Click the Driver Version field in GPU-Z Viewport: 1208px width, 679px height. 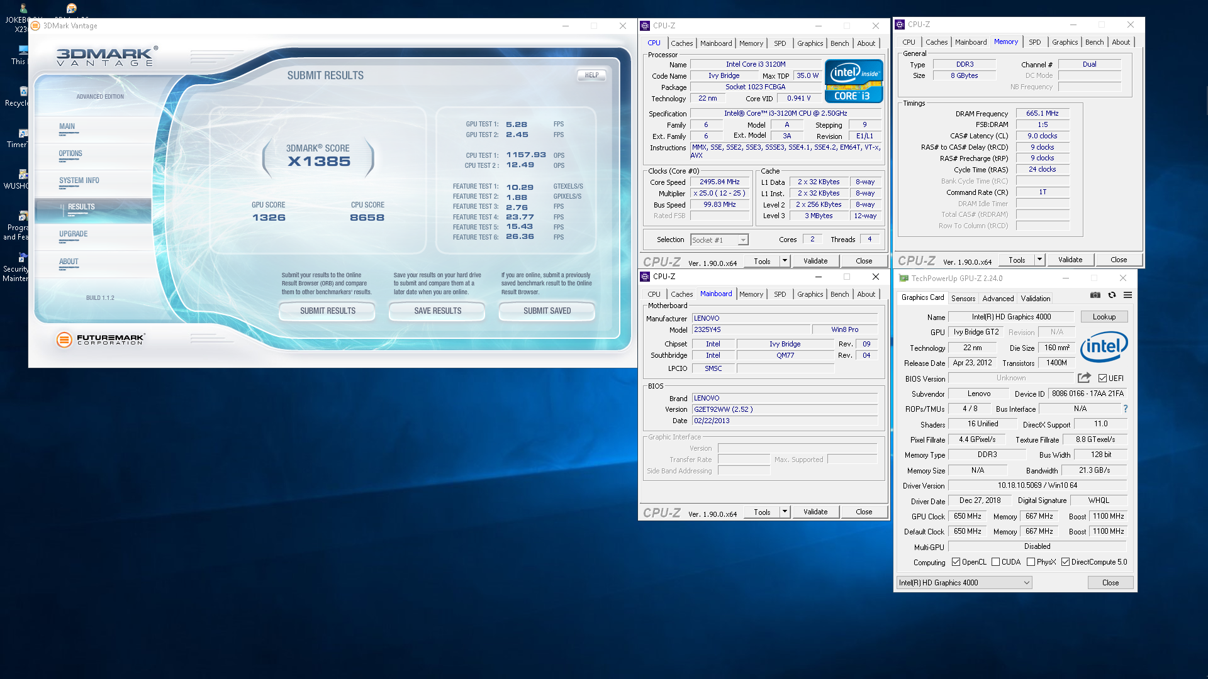1037,485
